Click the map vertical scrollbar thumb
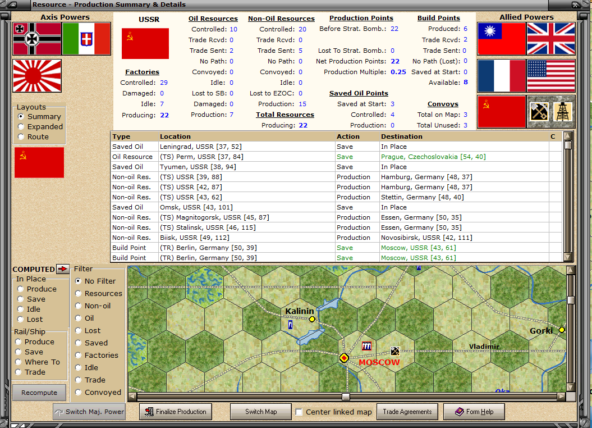This screenshot has height=428, width=592. tap(571, 300)
